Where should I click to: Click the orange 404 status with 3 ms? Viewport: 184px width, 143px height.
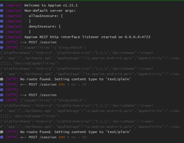[x=62, y=84]
